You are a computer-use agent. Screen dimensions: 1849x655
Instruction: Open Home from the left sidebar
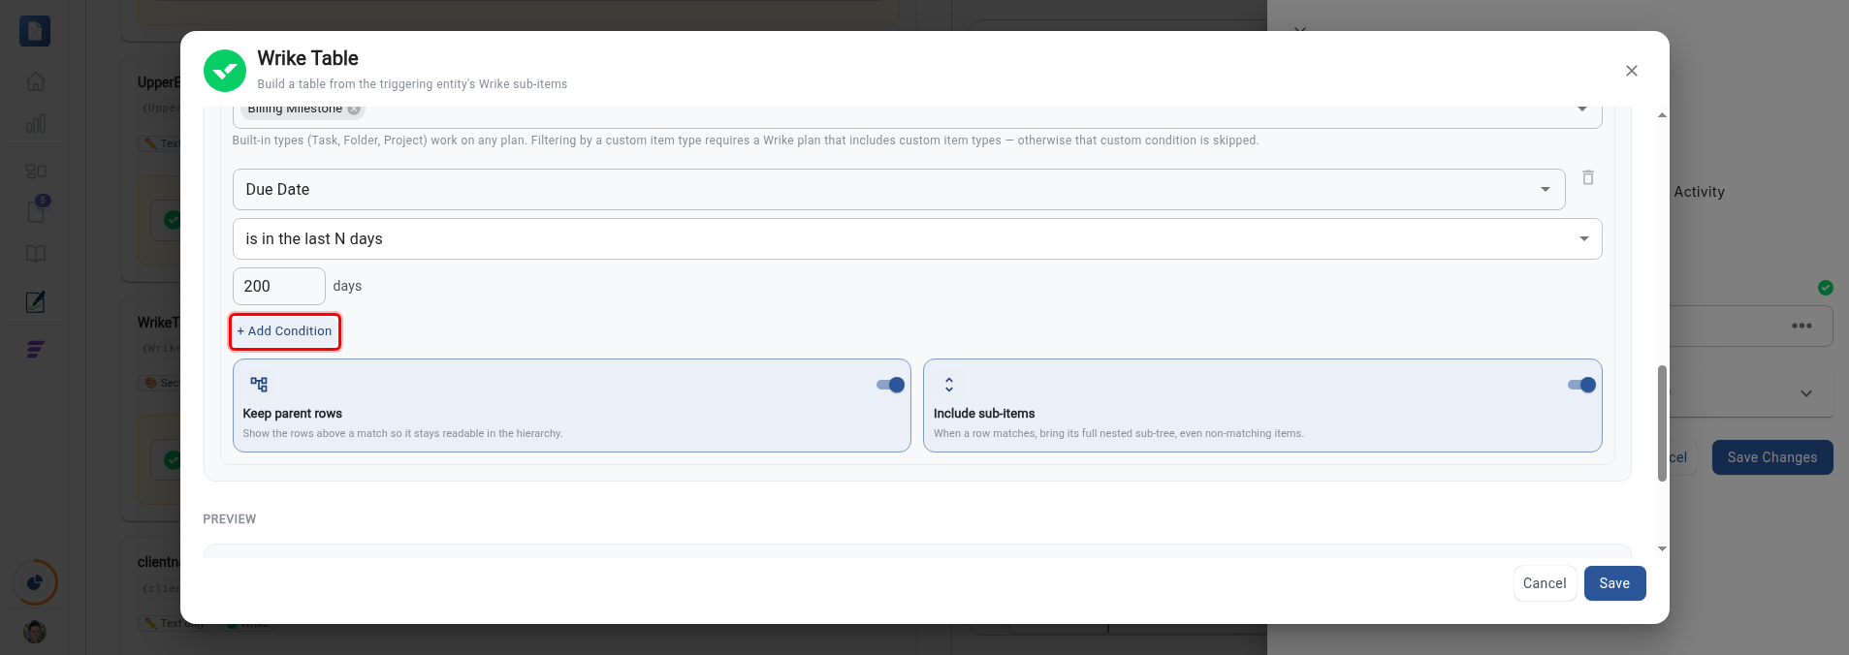tap(36, 81)
